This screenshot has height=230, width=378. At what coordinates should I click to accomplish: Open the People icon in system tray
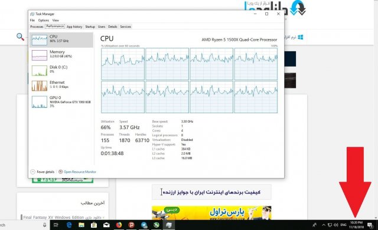314,225
